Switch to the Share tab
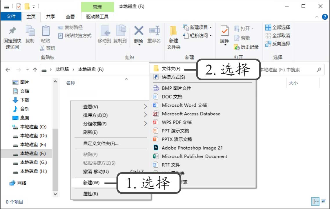Viewport: 330px width, 209px height. pyautogui.click(x=50, y=17)
